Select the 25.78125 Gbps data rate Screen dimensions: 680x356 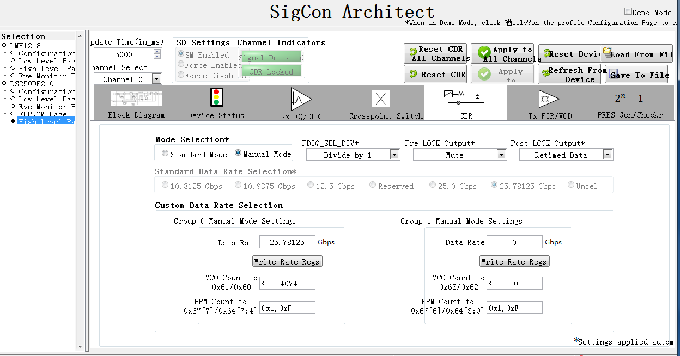tap(494, 185)
